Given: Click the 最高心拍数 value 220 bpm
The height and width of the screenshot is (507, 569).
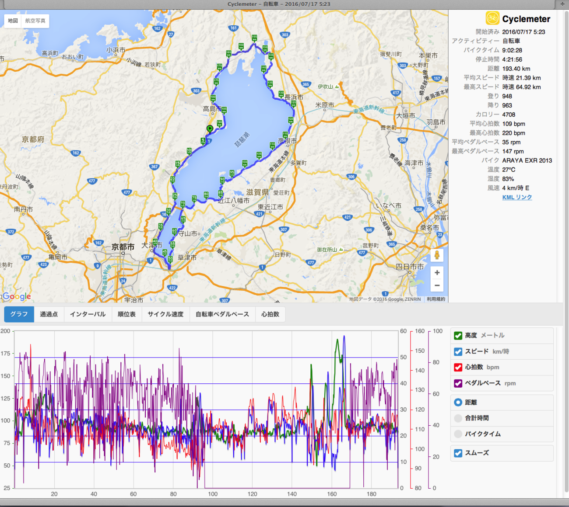Looking at the screenshot, I should pos(513,133).
